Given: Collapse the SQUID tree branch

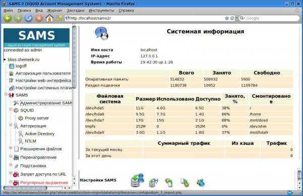Looking at the screenshot, I should coord(11,109).
